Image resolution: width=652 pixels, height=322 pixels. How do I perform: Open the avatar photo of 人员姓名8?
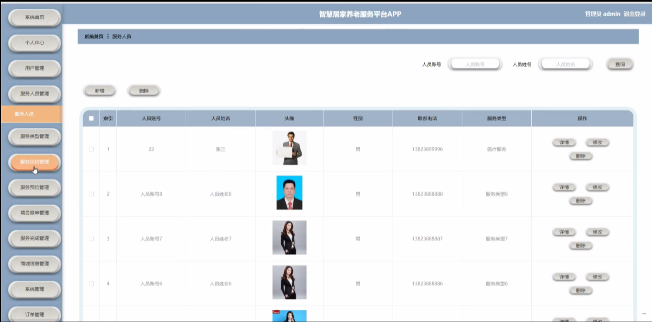click(290, 193)
